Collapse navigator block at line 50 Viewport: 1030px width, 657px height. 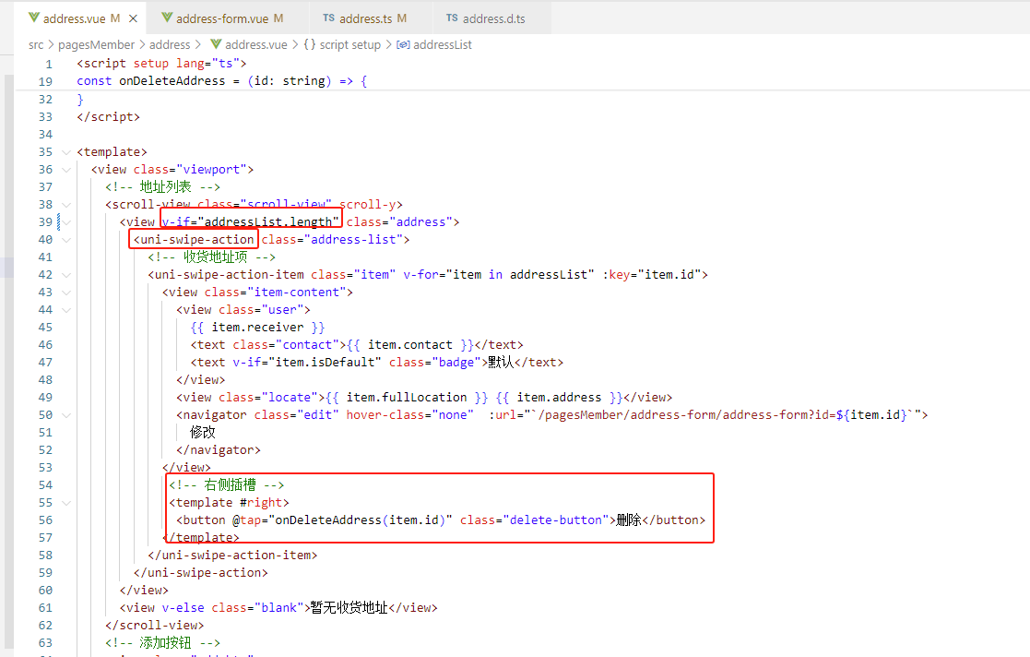[x=66, y=415]
